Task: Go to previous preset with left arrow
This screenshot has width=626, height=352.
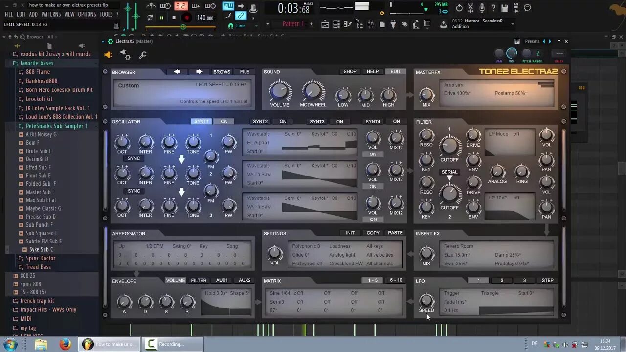Action: (x=177, y=72)
